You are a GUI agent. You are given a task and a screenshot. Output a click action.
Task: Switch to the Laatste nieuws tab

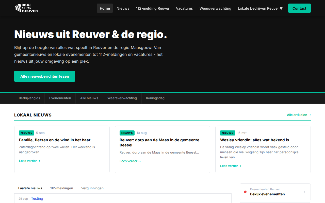point(30,188)
